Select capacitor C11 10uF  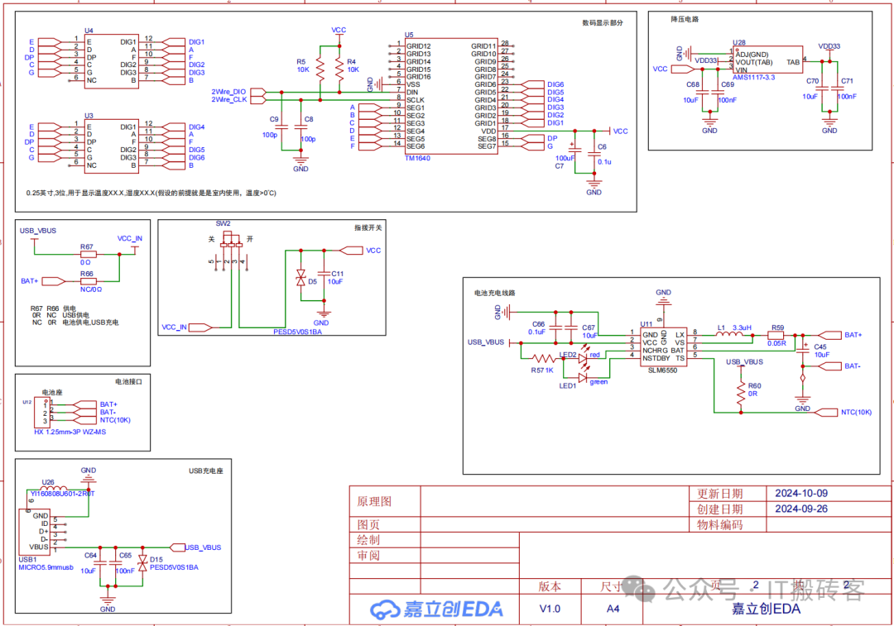324,274
